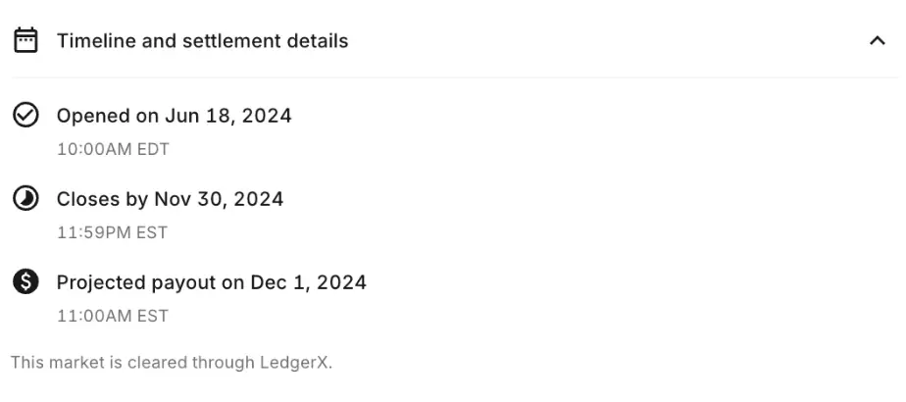This screenshot has height=402, width=906.
Task: Click the 'Jun 18, 2024' date
Action: (228, 116)
